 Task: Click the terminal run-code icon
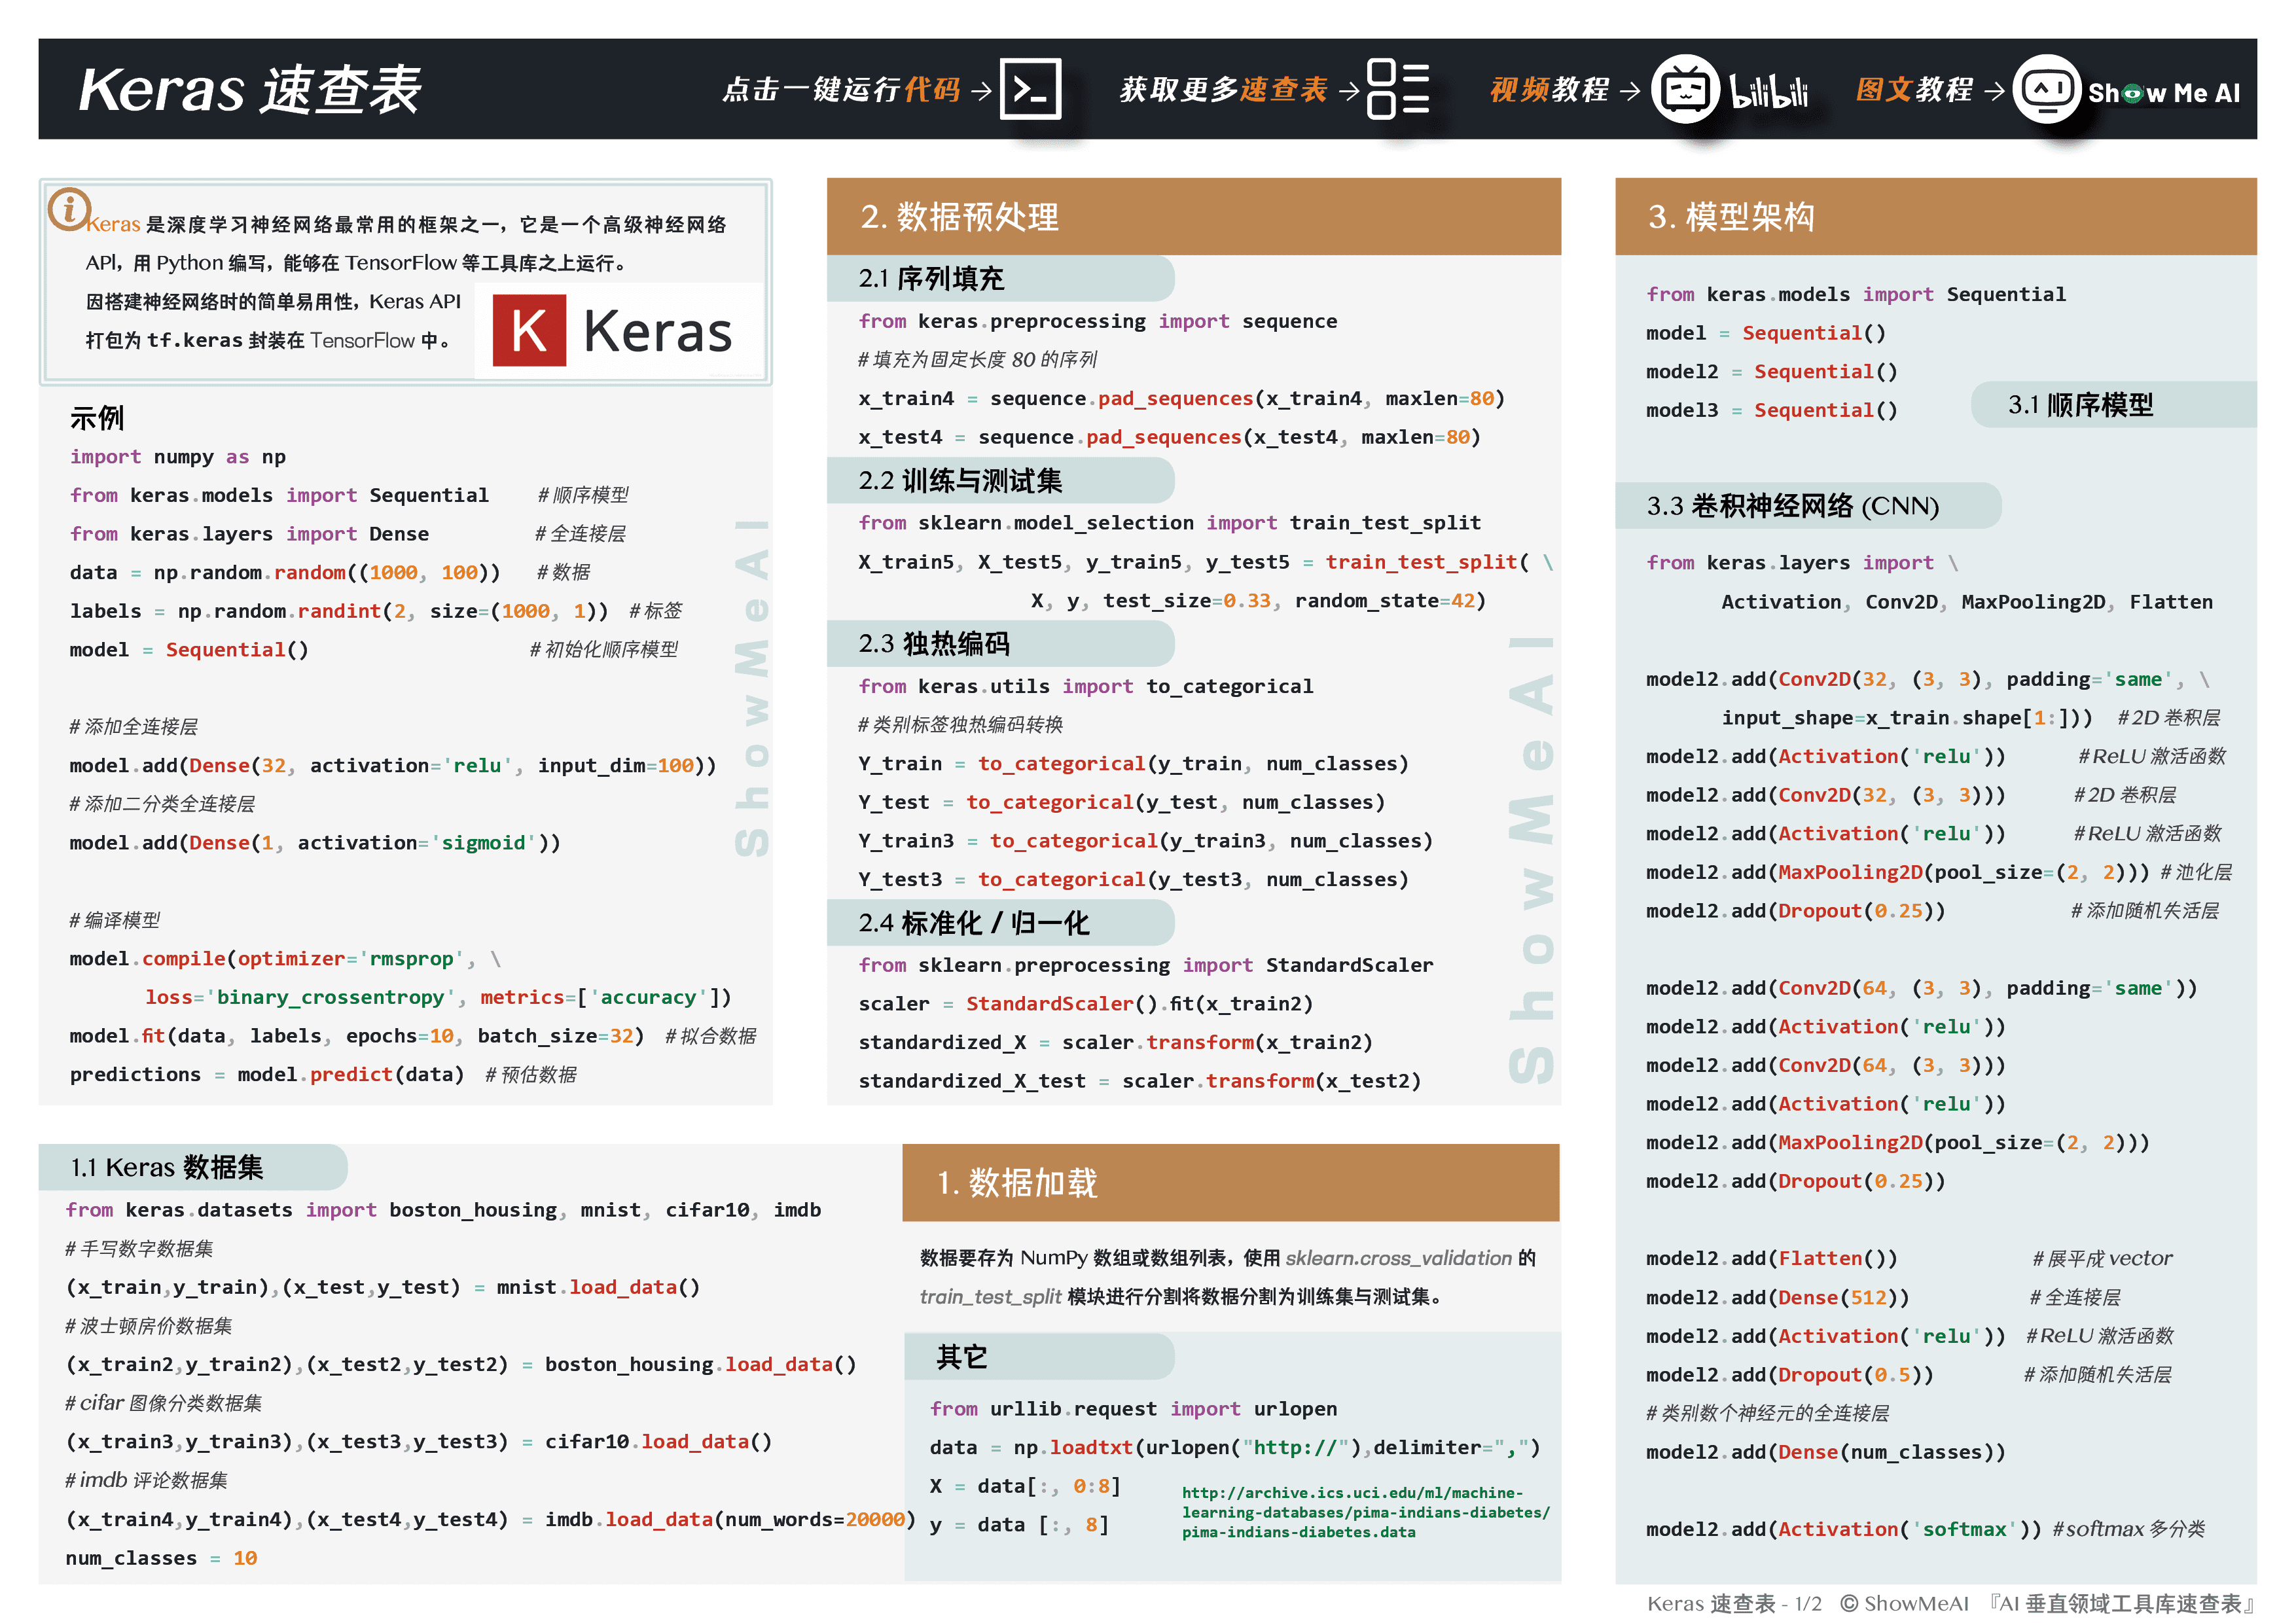tap(1030, 90)
